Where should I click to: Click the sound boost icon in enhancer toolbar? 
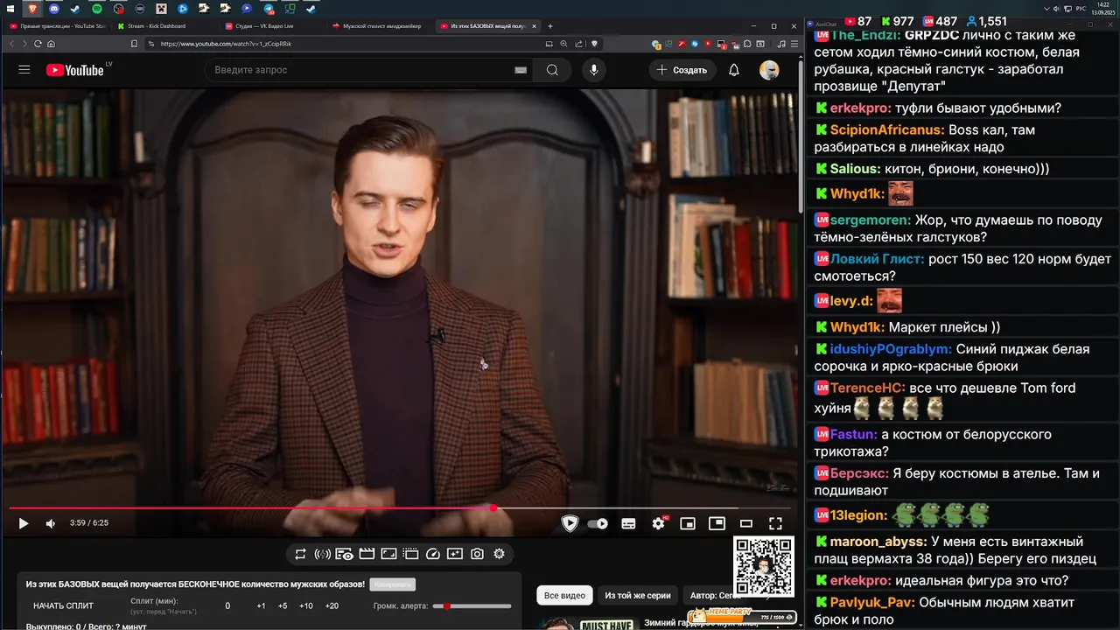pos(322,554)
